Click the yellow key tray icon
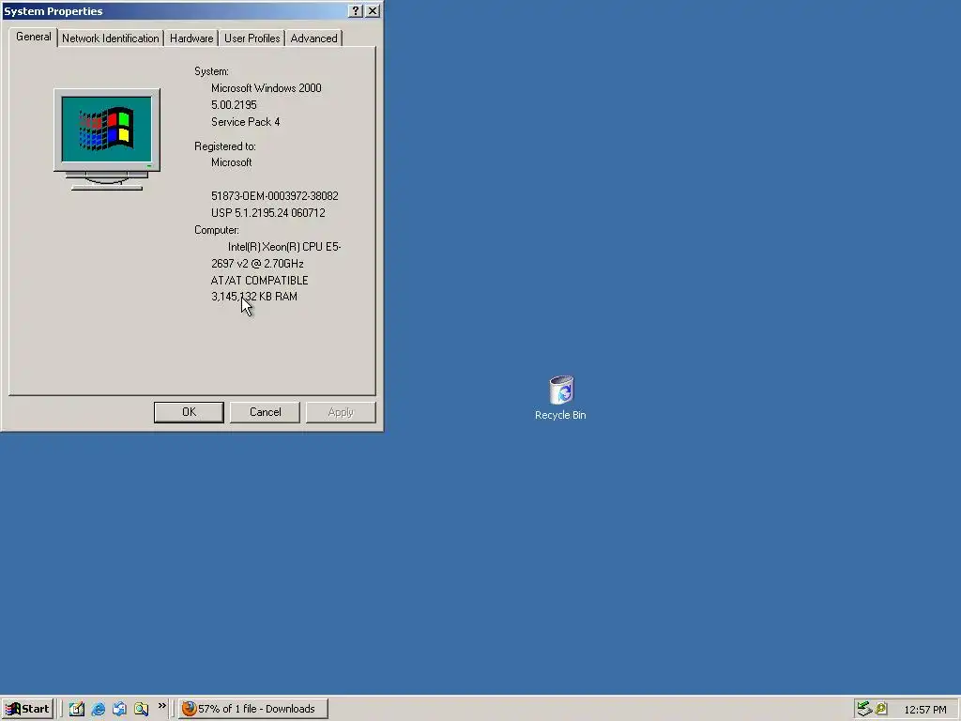The image size is (961, 721). click(881, 709)
